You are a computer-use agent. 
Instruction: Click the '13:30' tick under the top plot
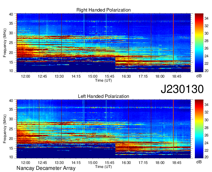click(59, 76)
